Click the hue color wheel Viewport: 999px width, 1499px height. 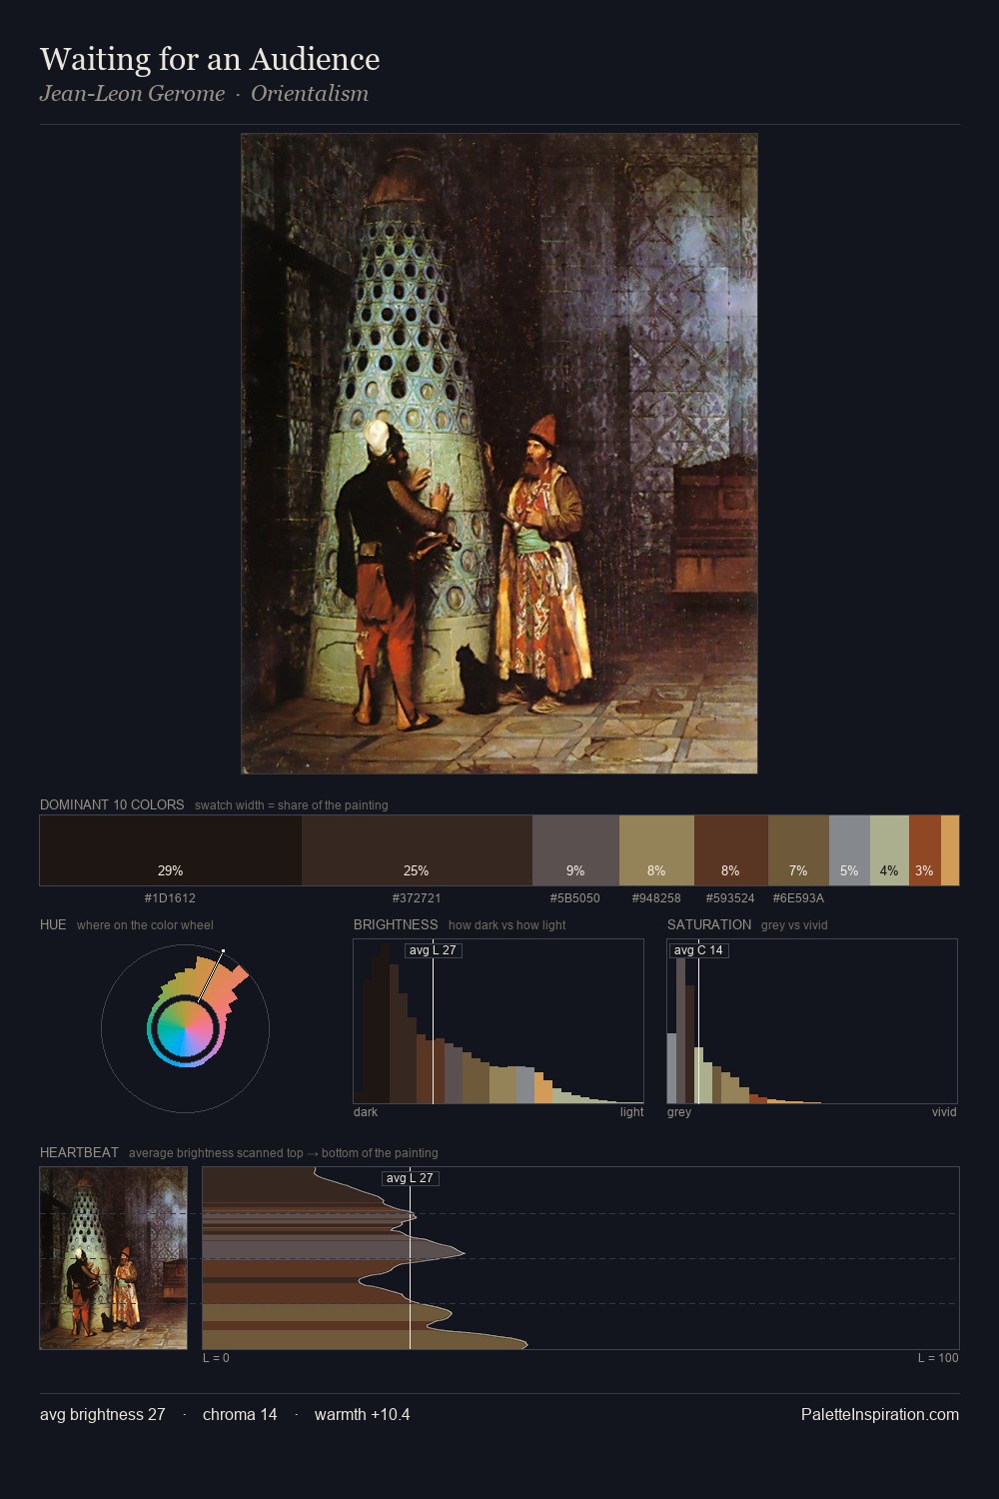pyautogui.click(x=185, y=1028)
